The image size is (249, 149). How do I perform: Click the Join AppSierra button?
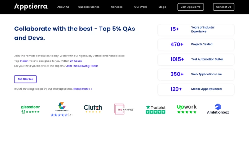(x=190, y=7)
